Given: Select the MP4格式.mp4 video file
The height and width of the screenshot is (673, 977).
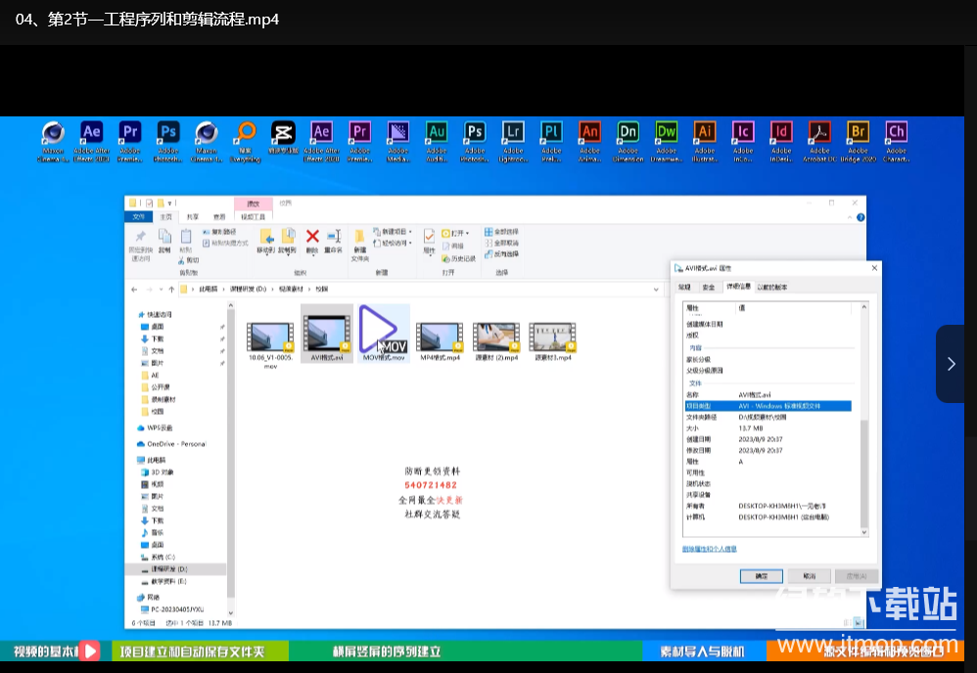Looking at the screenshot, I should [440, 338].
